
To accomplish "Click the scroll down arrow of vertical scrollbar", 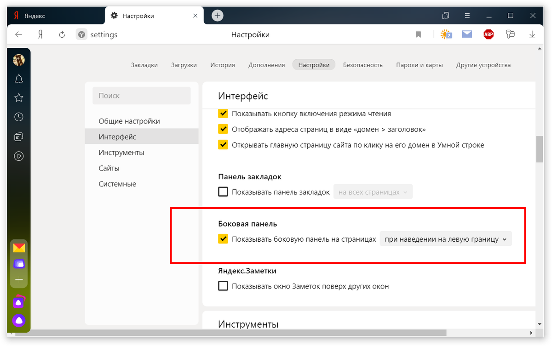I will point(540,324).
